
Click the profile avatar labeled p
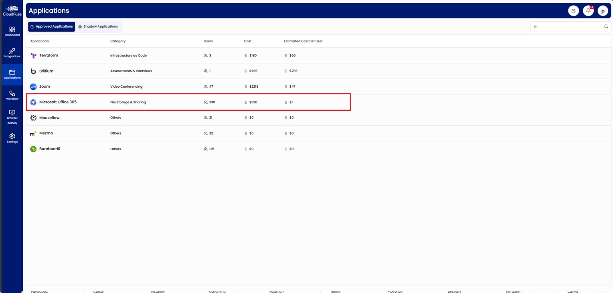(x=603, y=11)
